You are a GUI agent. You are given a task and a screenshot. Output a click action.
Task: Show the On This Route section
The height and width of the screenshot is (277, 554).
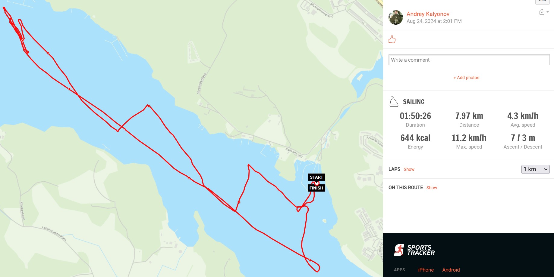[x=432, y=188]
